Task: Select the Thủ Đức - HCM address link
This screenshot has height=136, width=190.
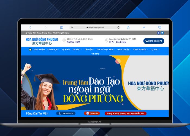Action: (73, 42)
